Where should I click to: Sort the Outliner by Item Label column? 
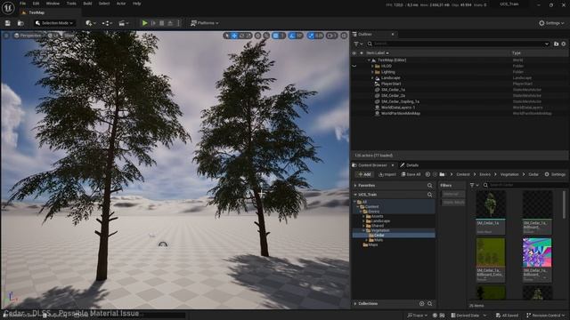pyautogui.click(x=378, y=53)
